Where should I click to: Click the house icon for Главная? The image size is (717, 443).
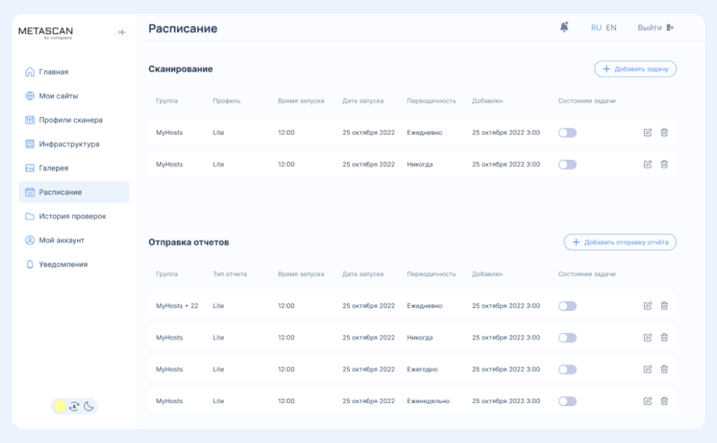[x=29, y=72]
